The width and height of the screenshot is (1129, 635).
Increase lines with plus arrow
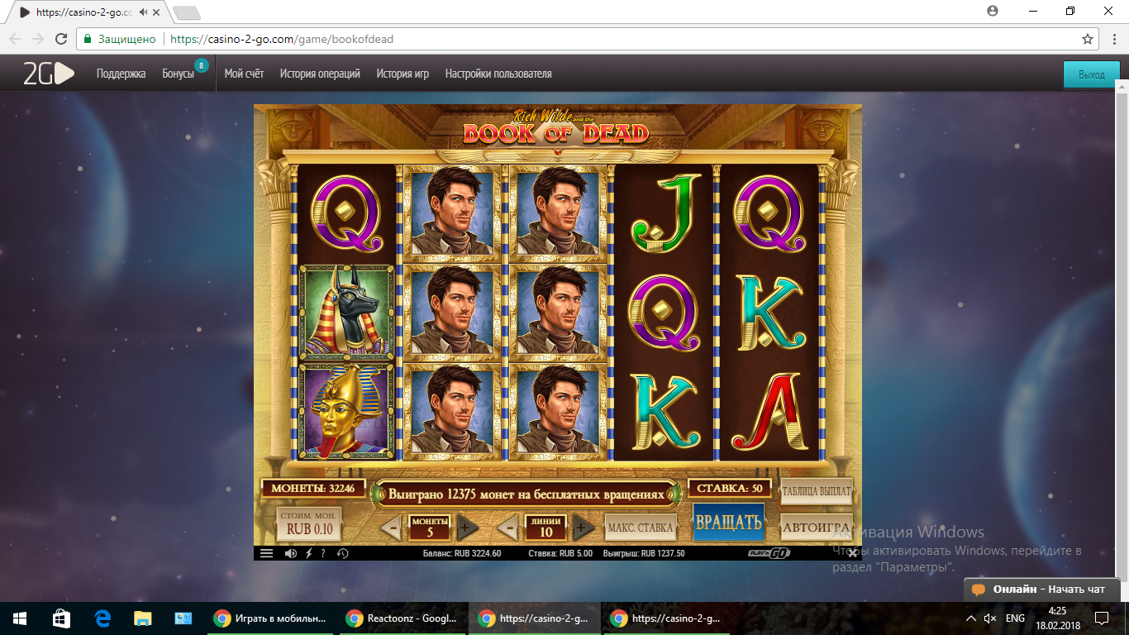584,527
